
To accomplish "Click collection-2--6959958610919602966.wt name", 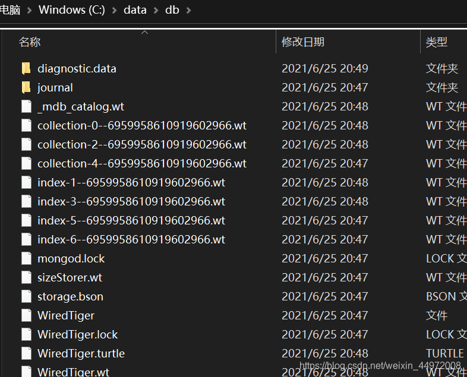I will coord(142,145).
